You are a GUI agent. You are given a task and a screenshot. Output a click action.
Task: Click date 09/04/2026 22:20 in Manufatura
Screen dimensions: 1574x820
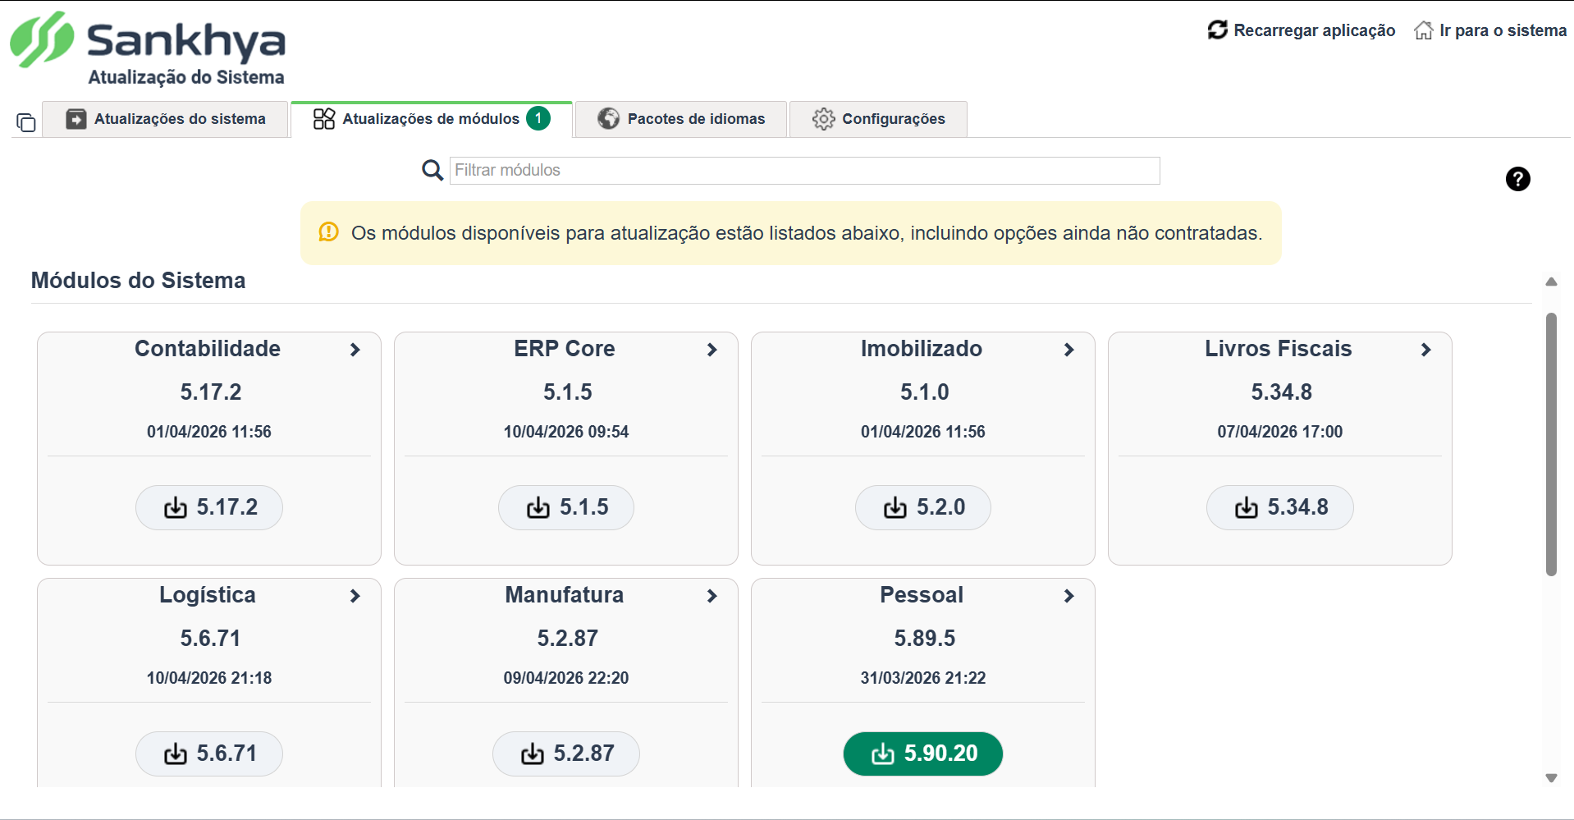566,678
